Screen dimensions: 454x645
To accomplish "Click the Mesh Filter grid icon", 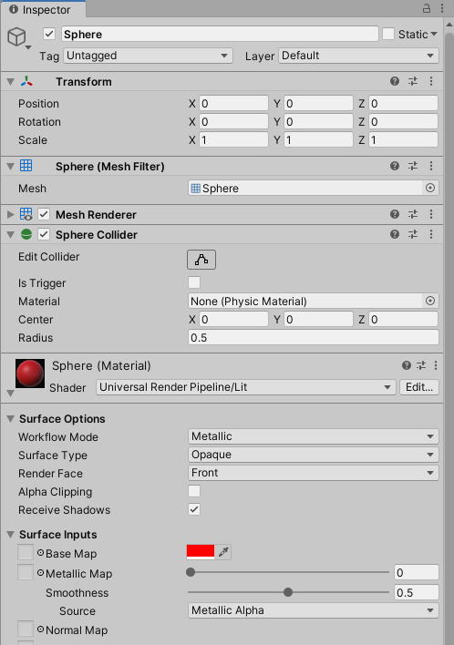I will (26, 166).
